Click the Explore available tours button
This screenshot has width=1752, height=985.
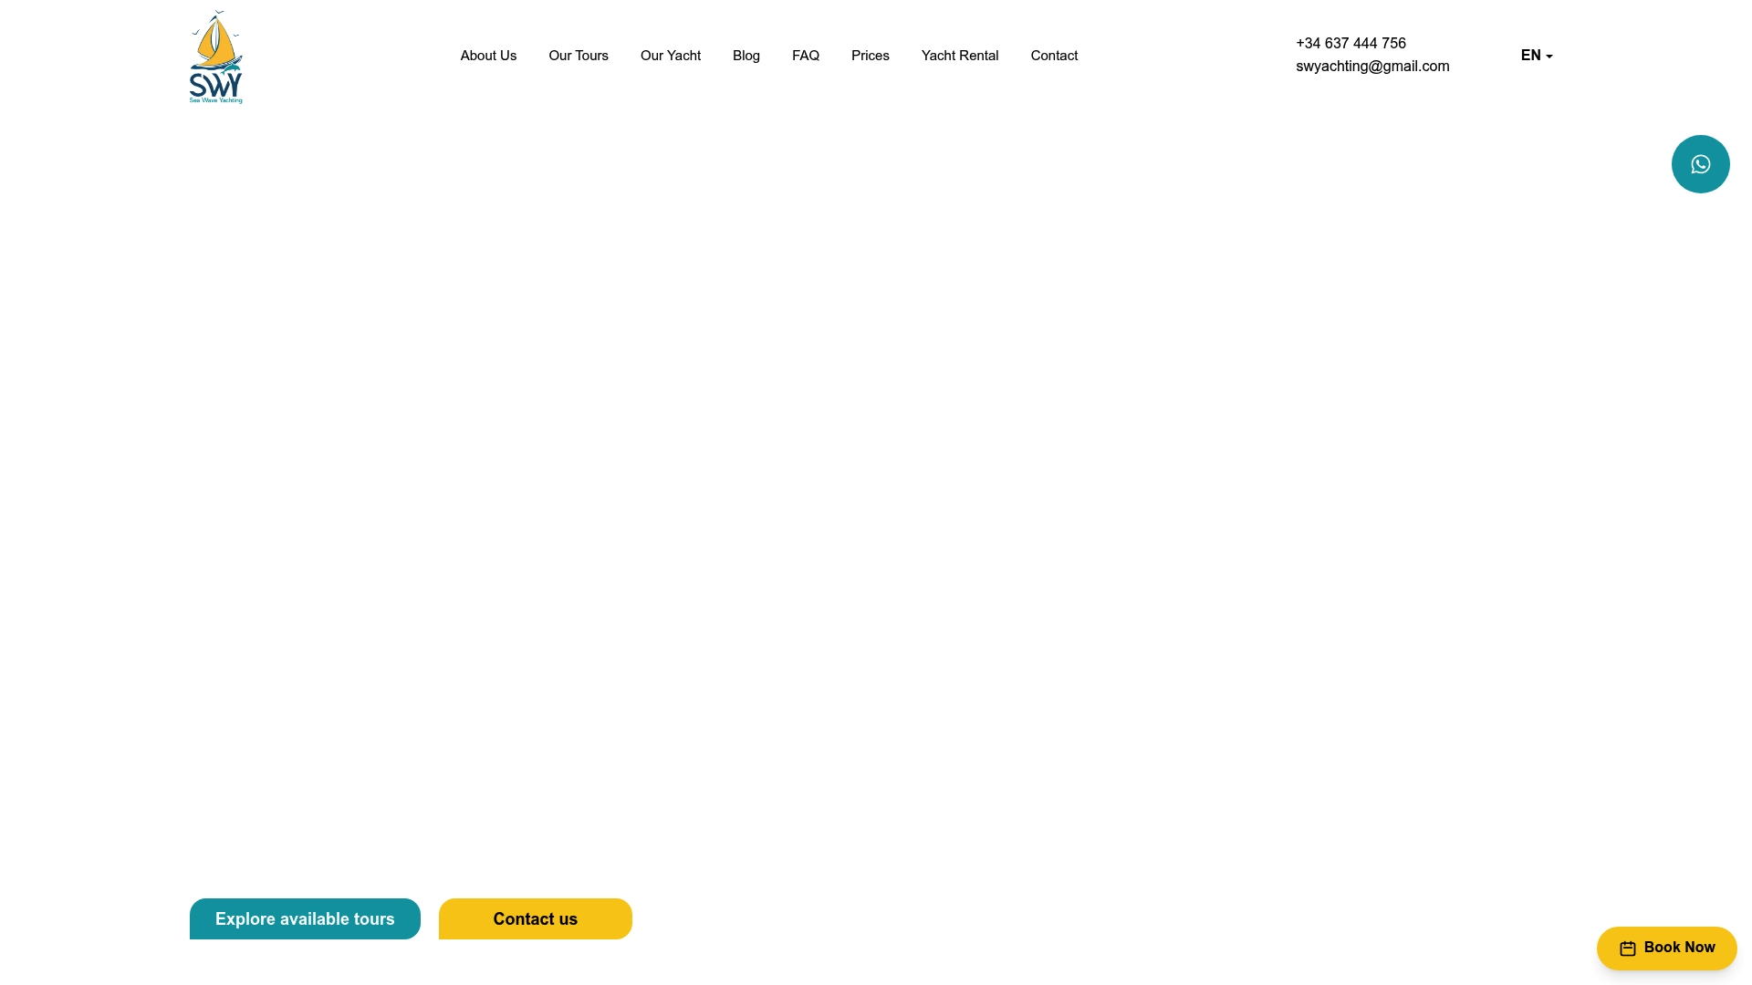tap(305, 918)
